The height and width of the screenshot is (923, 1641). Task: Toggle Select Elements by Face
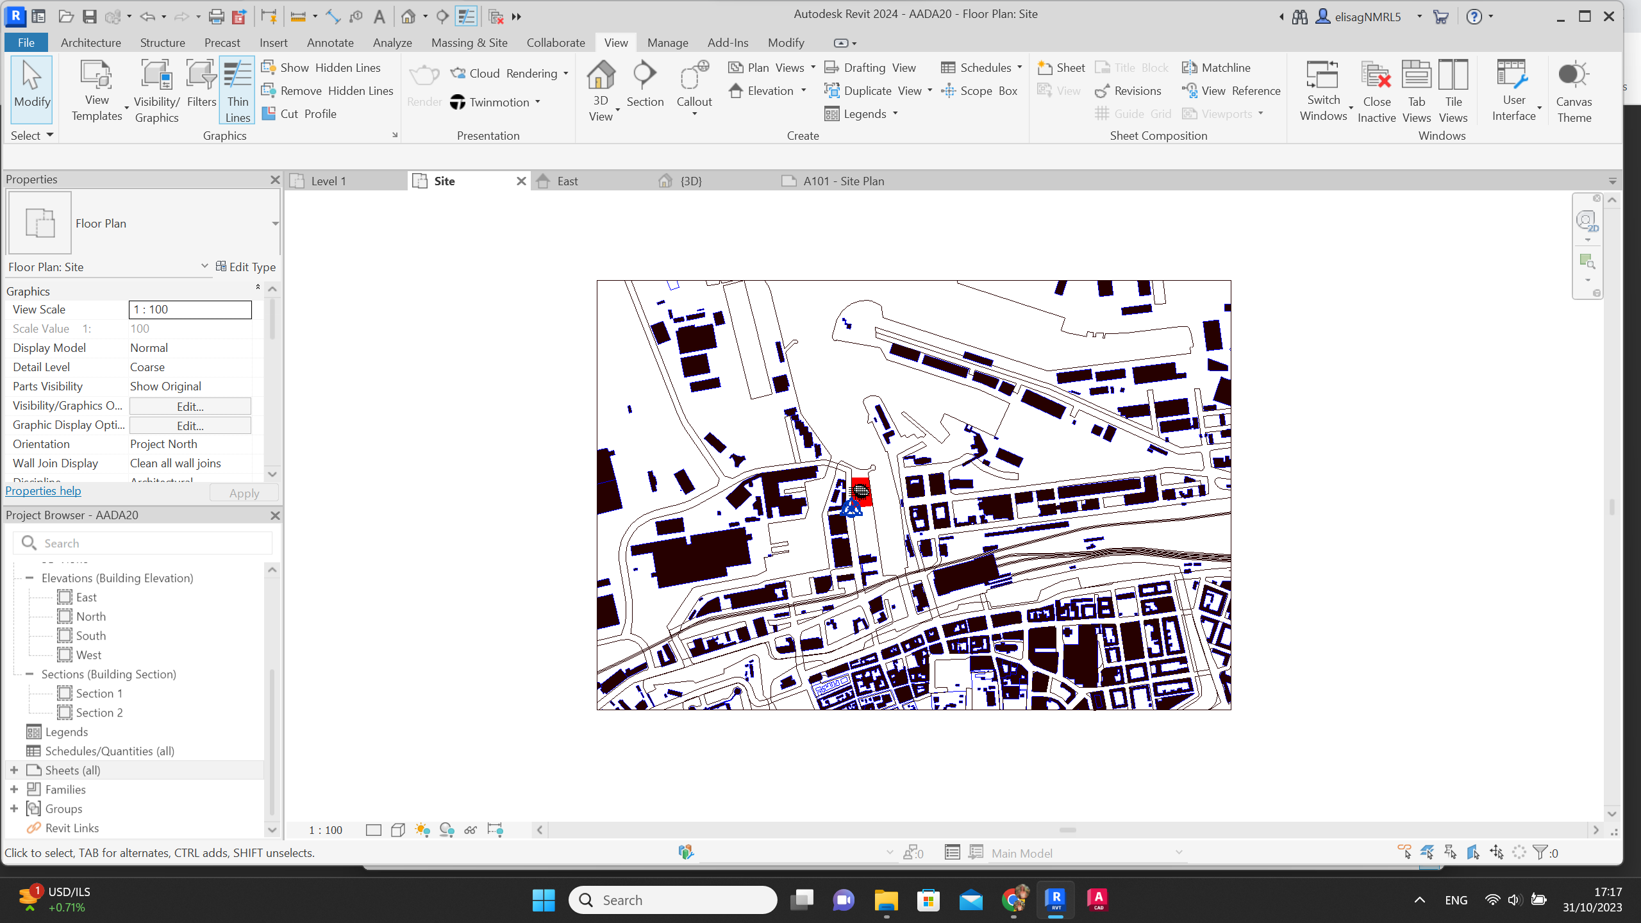[1473, 852]
